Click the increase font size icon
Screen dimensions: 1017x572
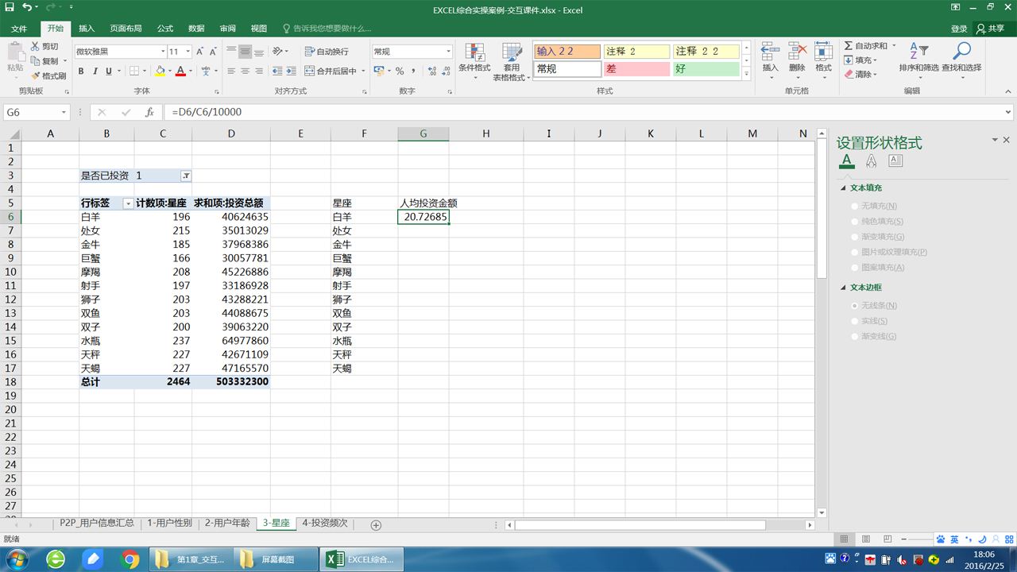coord(199,52)
